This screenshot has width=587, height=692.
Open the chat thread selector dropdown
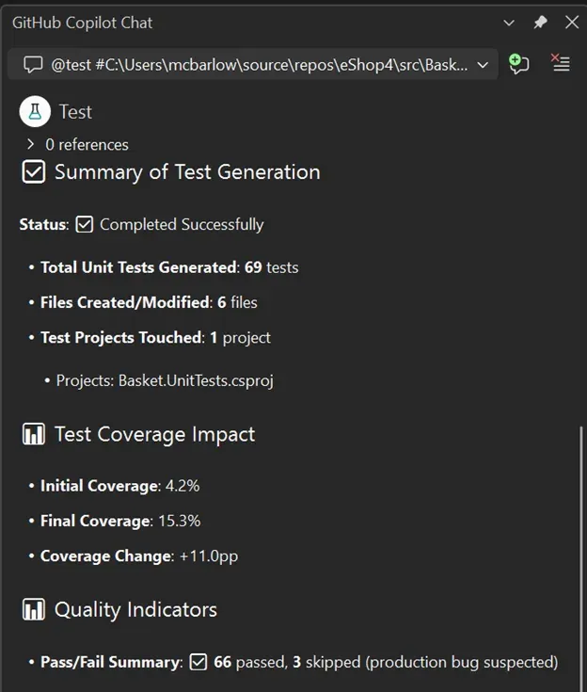point(483,65)
